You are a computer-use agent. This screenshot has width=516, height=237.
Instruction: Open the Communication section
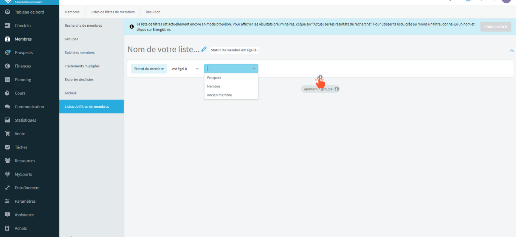pos(29,107)
